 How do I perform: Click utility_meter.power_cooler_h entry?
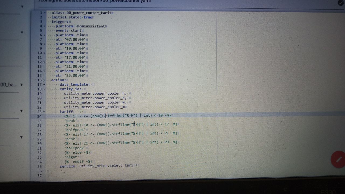click(95, 93)
